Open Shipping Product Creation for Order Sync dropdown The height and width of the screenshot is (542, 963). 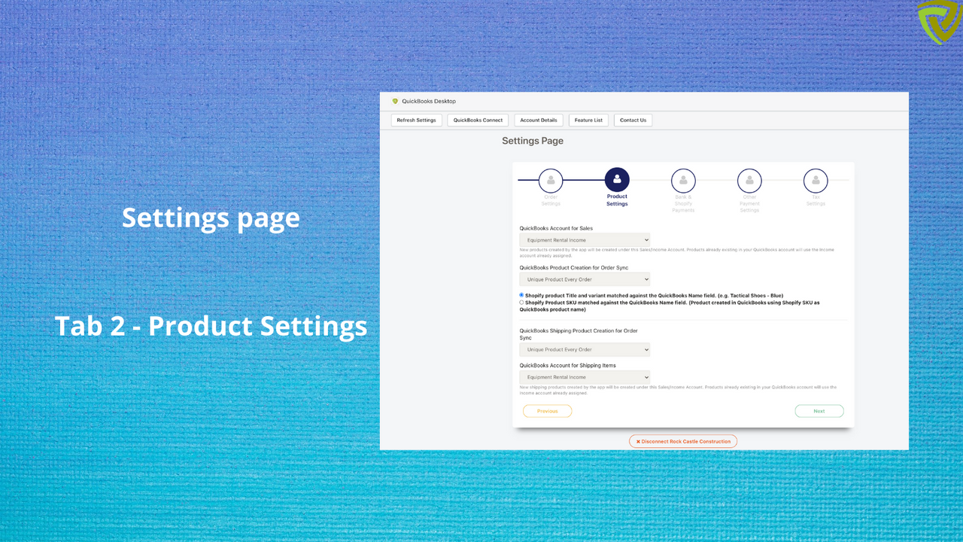585,349
